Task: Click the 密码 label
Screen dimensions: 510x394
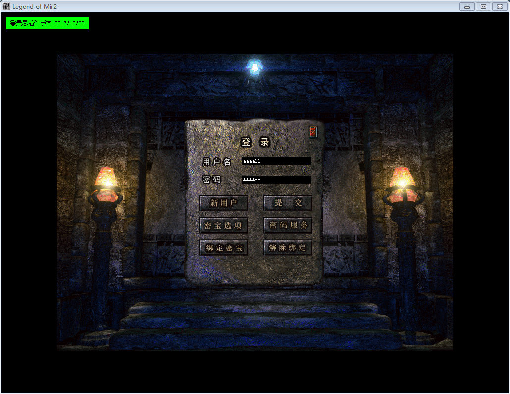Action: (212, 180)
